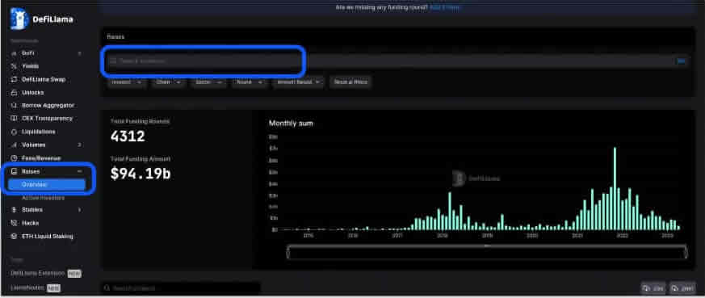The image size is (705, 298).
Task: Download the .csv file
Action: click(x=654, y=288)
